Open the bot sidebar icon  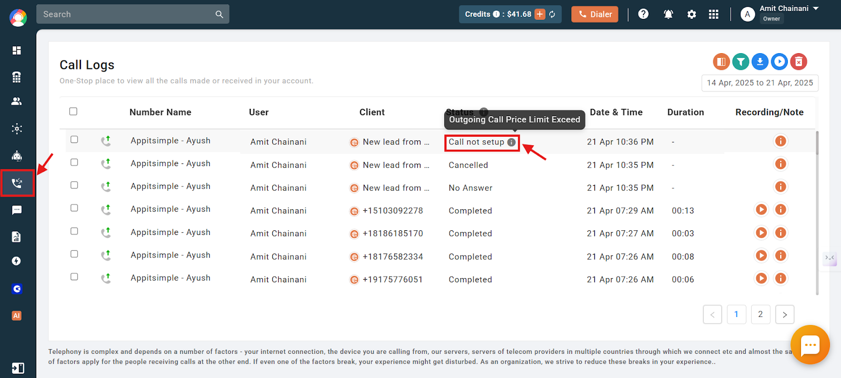(17, 156)
